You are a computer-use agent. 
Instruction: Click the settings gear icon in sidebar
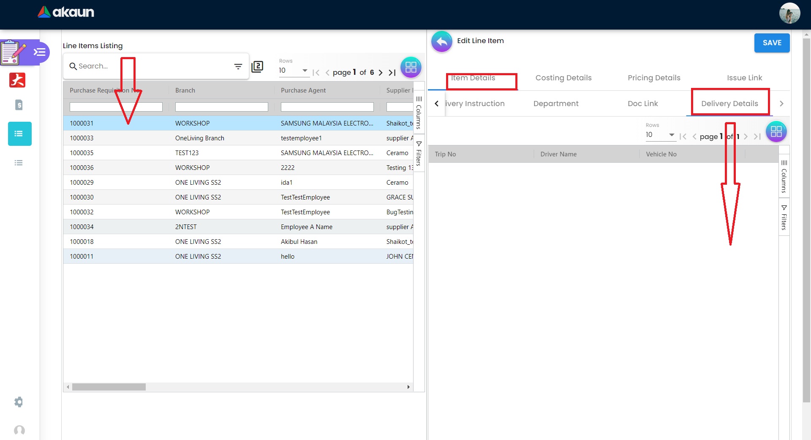point(19,402)
